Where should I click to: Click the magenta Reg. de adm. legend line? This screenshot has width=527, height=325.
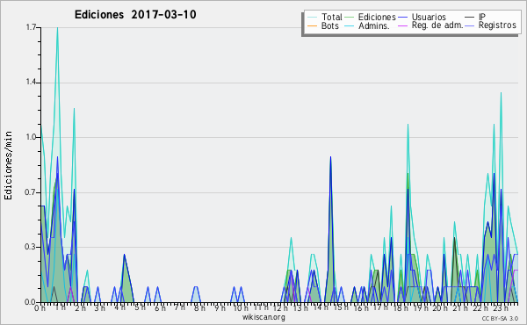[402, 25]
